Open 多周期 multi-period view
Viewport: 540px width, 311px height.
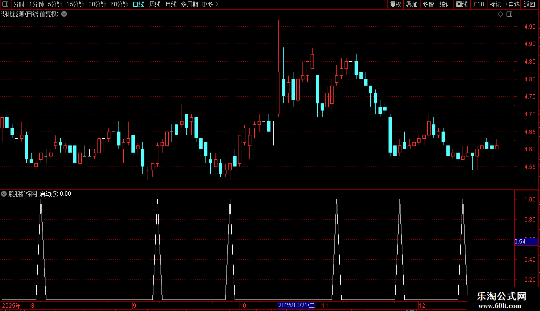click(189, 4)
